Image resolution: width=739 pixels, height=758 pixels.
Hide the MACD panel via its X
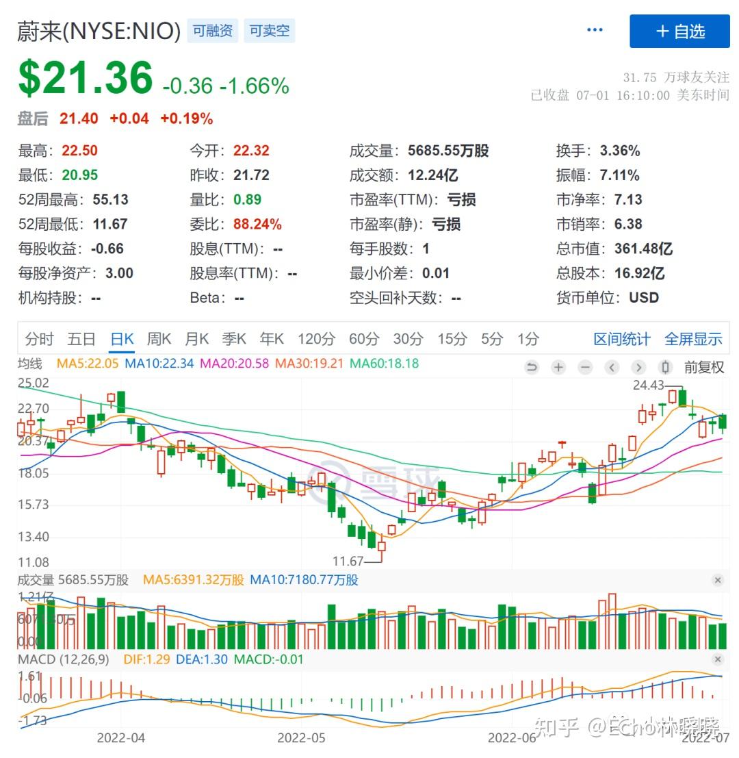(718, 659)
